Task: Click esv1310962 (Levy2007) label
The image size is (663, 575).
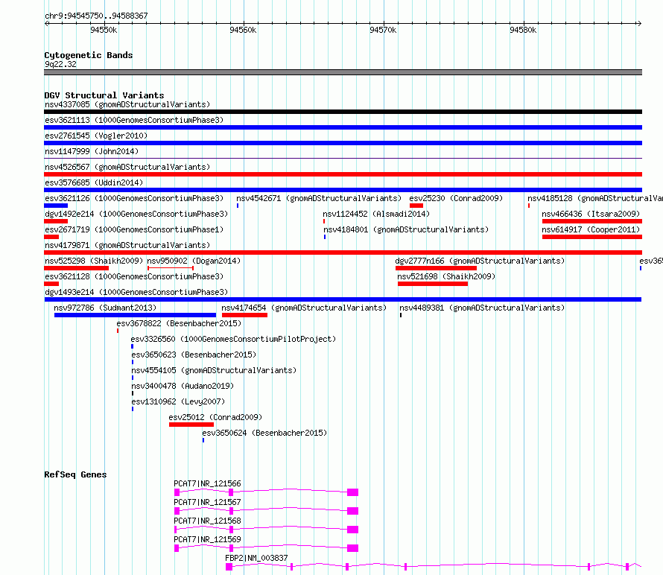Action: (178, 401)
